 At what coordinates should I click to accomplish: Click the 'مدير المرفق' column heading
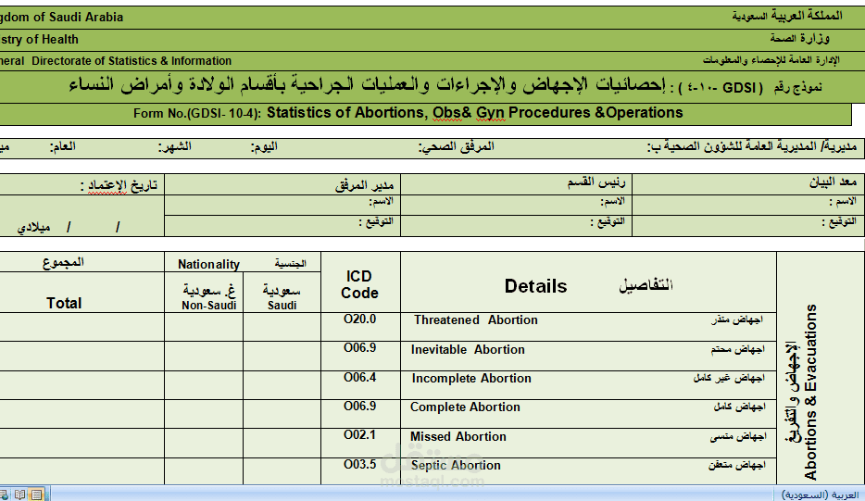[364, 185]
